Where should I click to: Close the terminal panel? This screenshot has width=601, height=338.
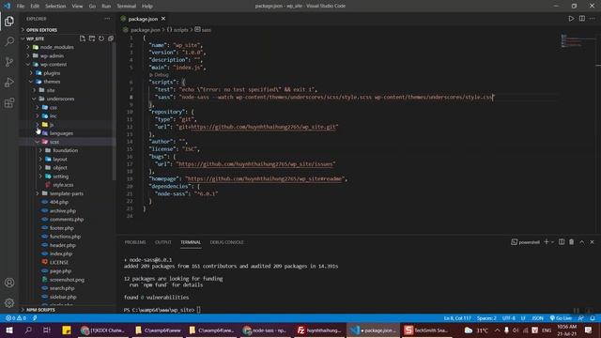pyautogui.click(x=592, y=242)
